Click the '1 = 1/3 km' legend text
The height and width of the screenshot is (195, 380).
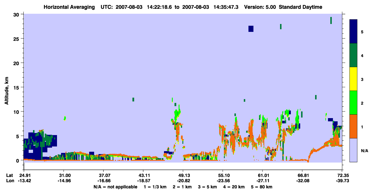pyautogui.click(x=156, y=187)
